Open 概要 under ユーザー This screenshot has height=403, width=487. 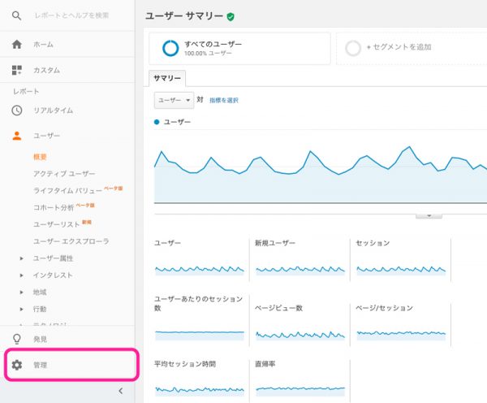pos(40,157)
